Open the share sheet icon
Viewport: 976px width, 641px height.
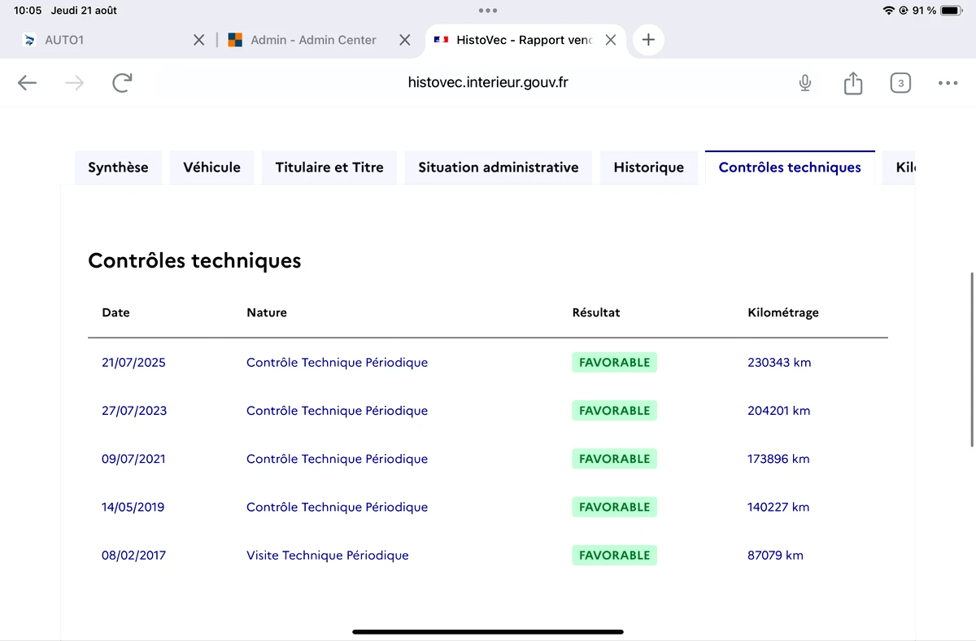click(852, 83)
